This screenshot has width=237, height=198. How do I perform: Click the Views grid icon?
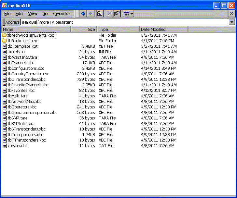coord(126,14)
